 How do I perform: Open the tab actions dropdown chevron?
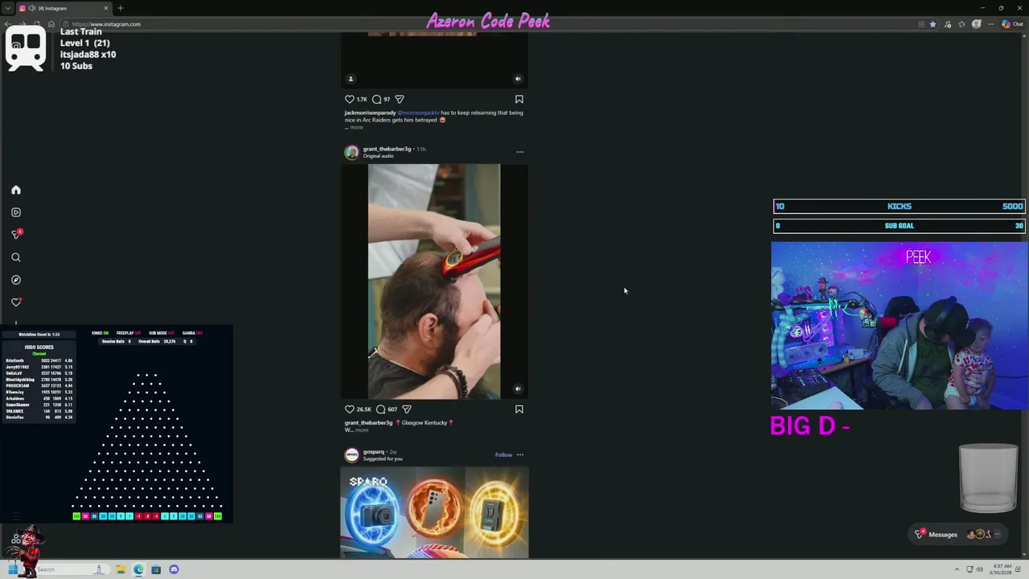(x=8, y=8)
